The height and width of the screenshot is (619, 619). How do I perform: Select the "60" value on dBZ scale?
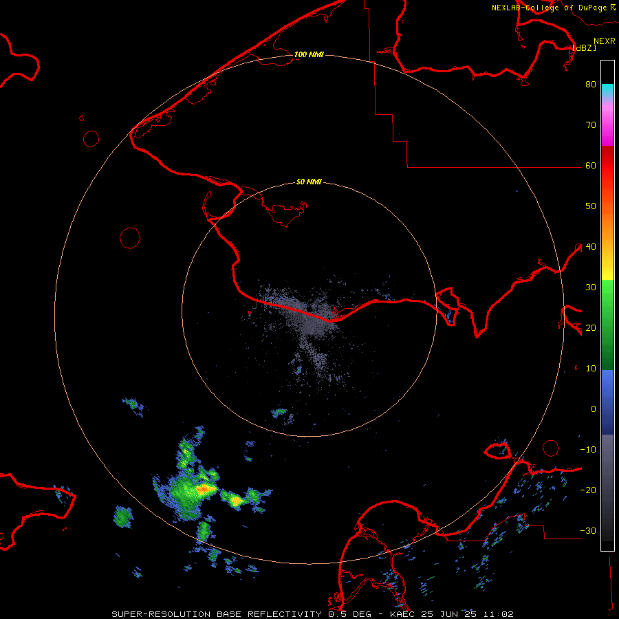pyautogui.click(x=591, y=166)
